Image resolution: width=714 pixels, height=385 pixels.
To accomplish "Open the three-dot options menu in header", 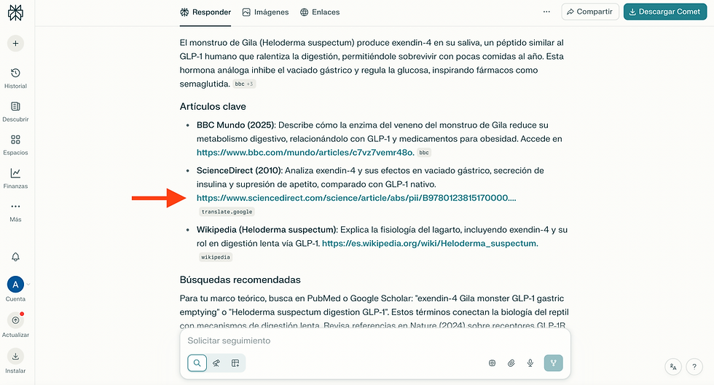I will point(546,12).
